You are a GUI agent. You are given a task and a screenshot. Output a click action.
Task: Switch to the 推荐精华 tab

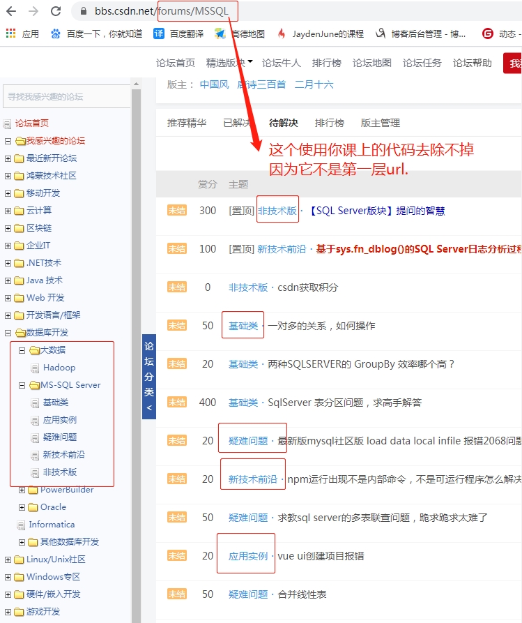point(187,123)
